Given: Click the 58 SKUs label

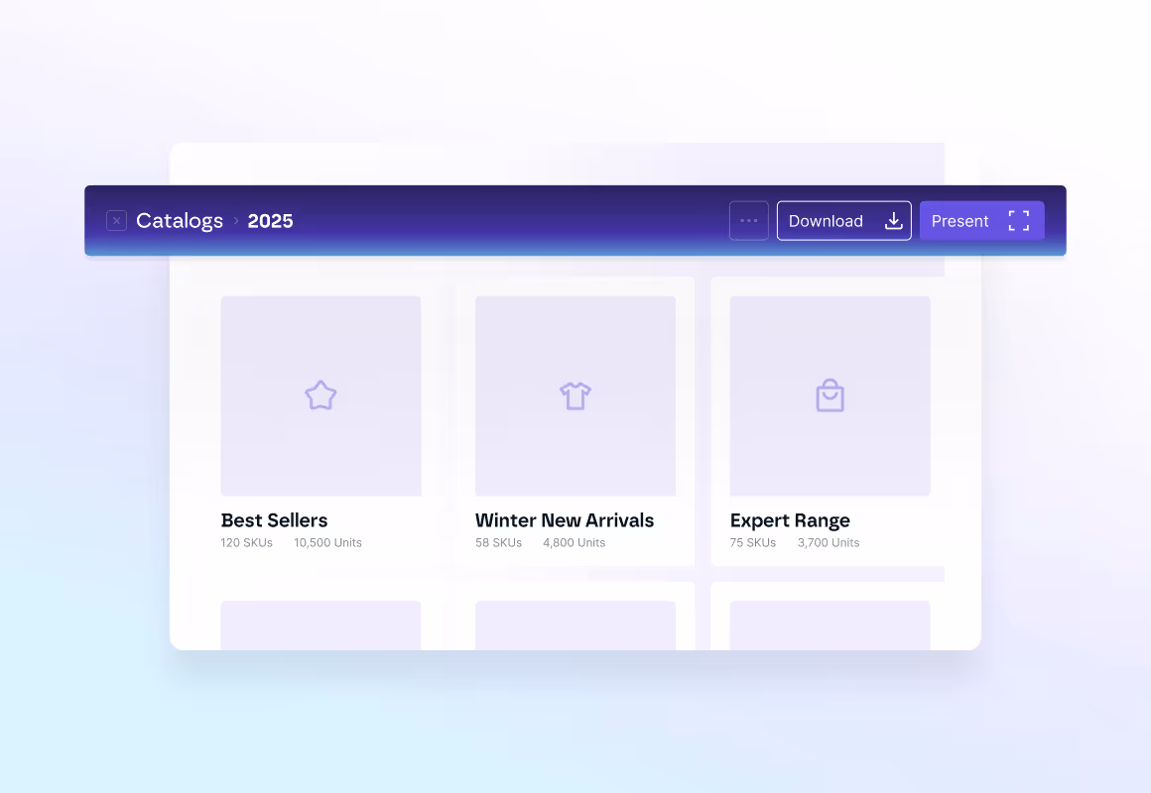Looking at the screenshot, I should [x=498, y=543].
